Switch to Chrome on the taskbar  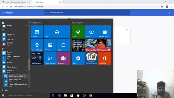[x=91, y=96]
